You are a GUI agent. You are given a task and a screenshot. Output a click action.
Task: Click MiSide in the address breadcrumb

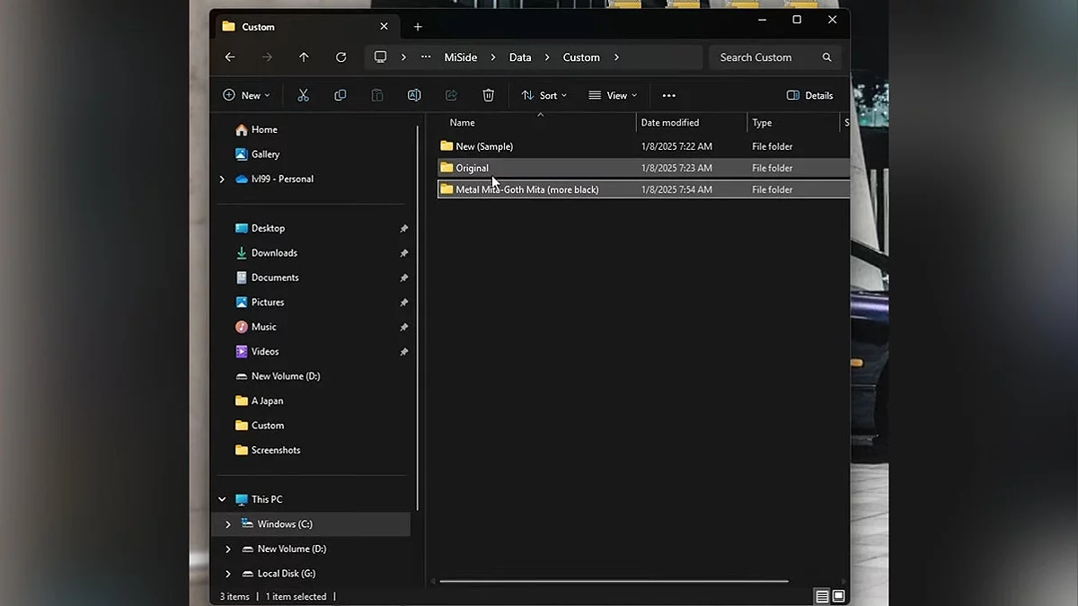coord(461,57)
